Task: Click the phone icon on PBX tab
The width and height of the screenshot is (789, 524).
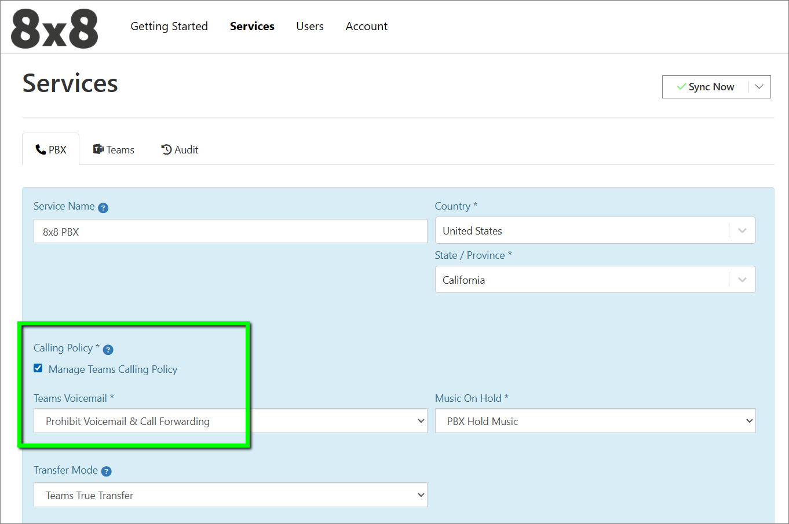Action: [x=41, y=150]
